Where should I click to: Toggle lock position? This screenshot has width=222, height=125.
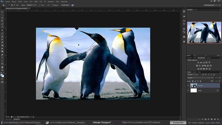198,81
